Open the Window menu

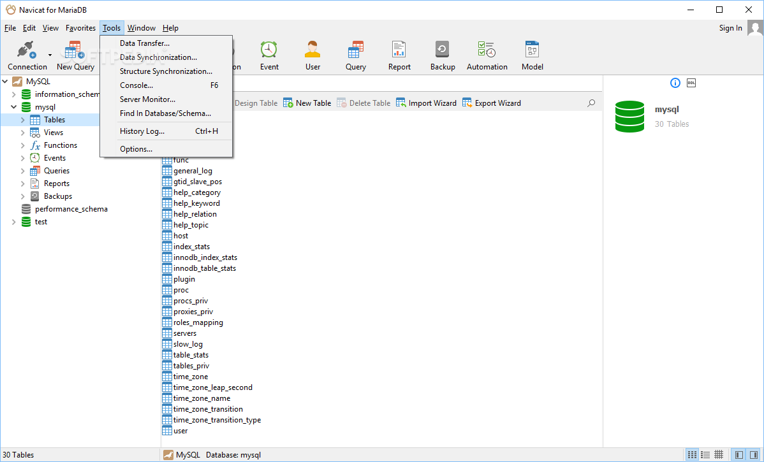(x=142, y=28)
